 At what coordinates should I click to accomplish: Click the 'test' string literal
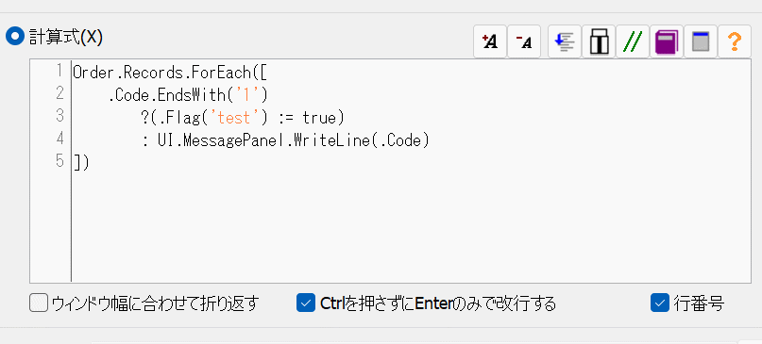(231, 118)
